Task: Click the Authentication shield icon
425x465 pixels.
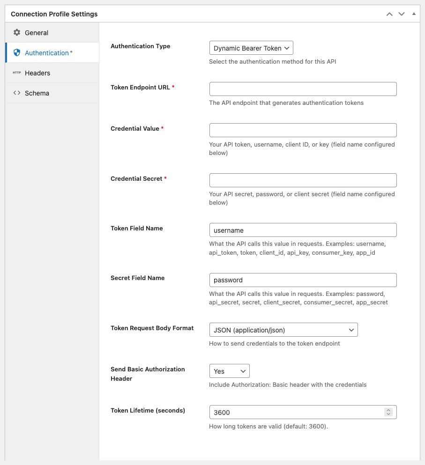Action: [x=17, y=52]
